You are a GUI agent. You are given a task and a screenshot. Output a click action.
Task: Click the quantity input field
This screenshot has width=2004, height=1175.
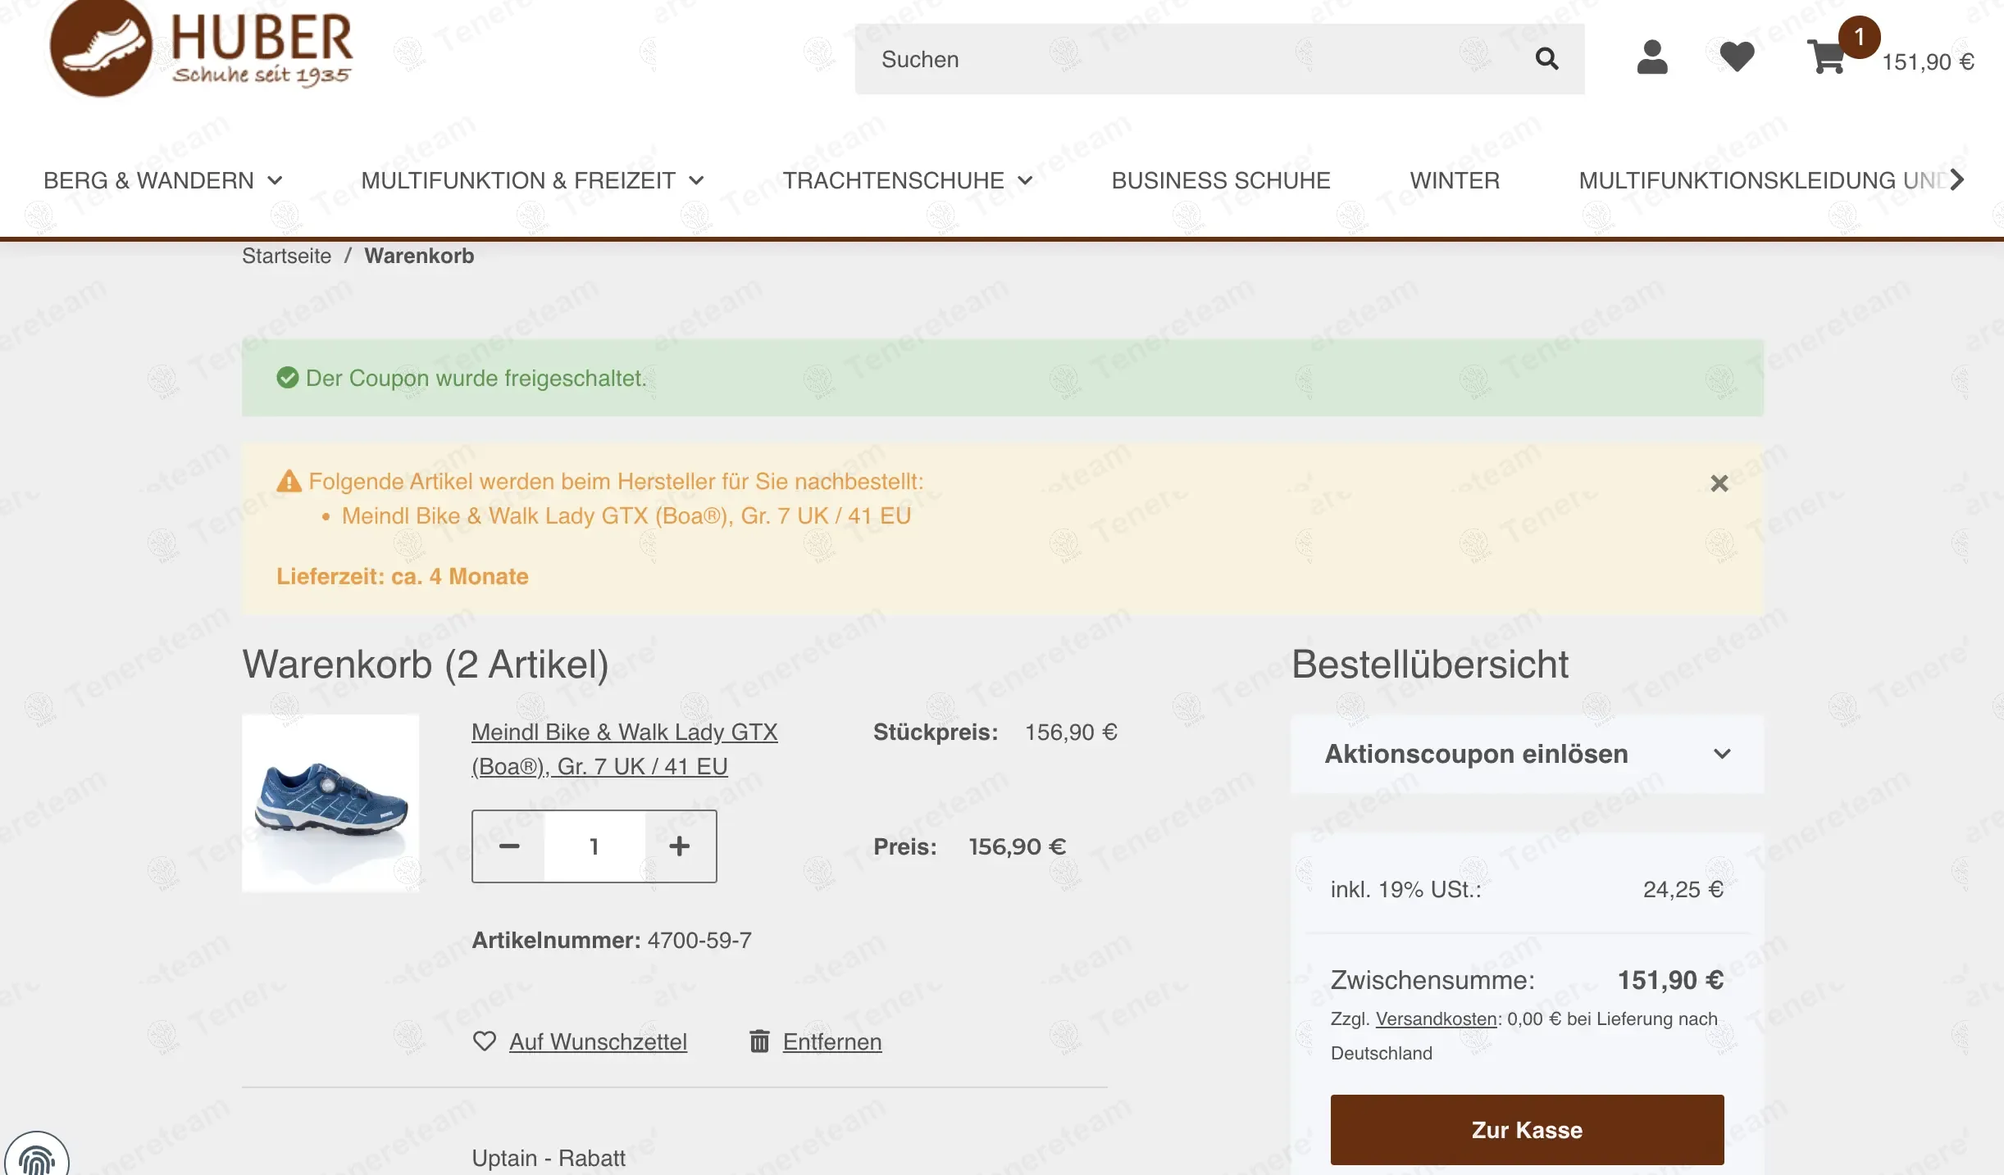594,846
